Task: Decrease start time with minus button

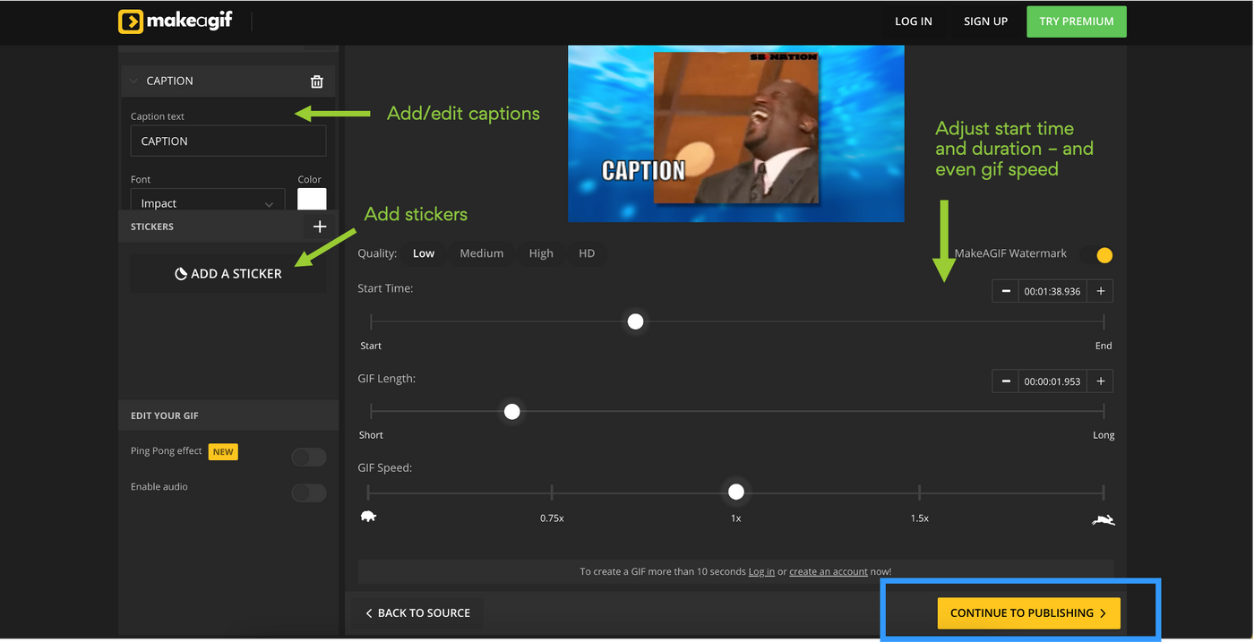Action: 1006,291
